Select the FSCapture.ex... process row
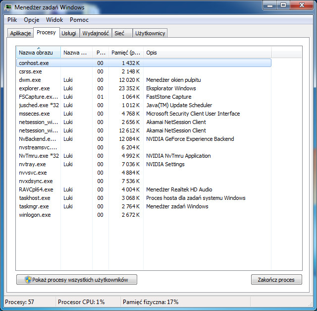Screen dimensions: 317x311 [x=144, y=97]
